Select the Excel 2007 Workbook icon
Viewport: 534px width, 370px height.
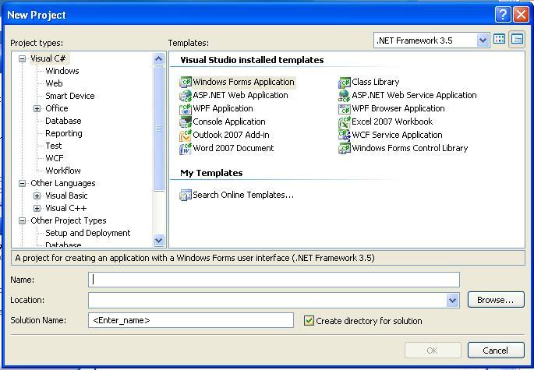(x=345, y=122)
